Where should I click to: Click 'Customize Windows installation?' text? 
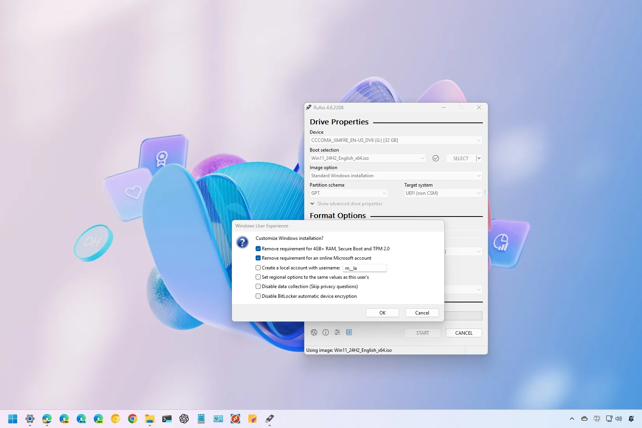[289, 238]
